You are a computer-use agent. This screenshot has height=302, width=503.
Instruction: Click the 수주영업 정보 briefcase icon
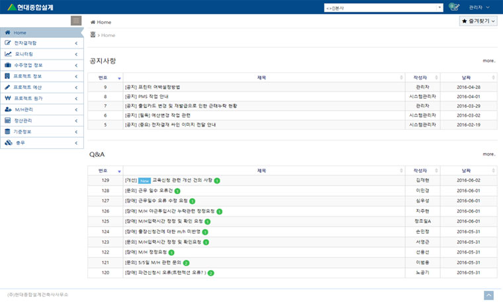(7, 65)
